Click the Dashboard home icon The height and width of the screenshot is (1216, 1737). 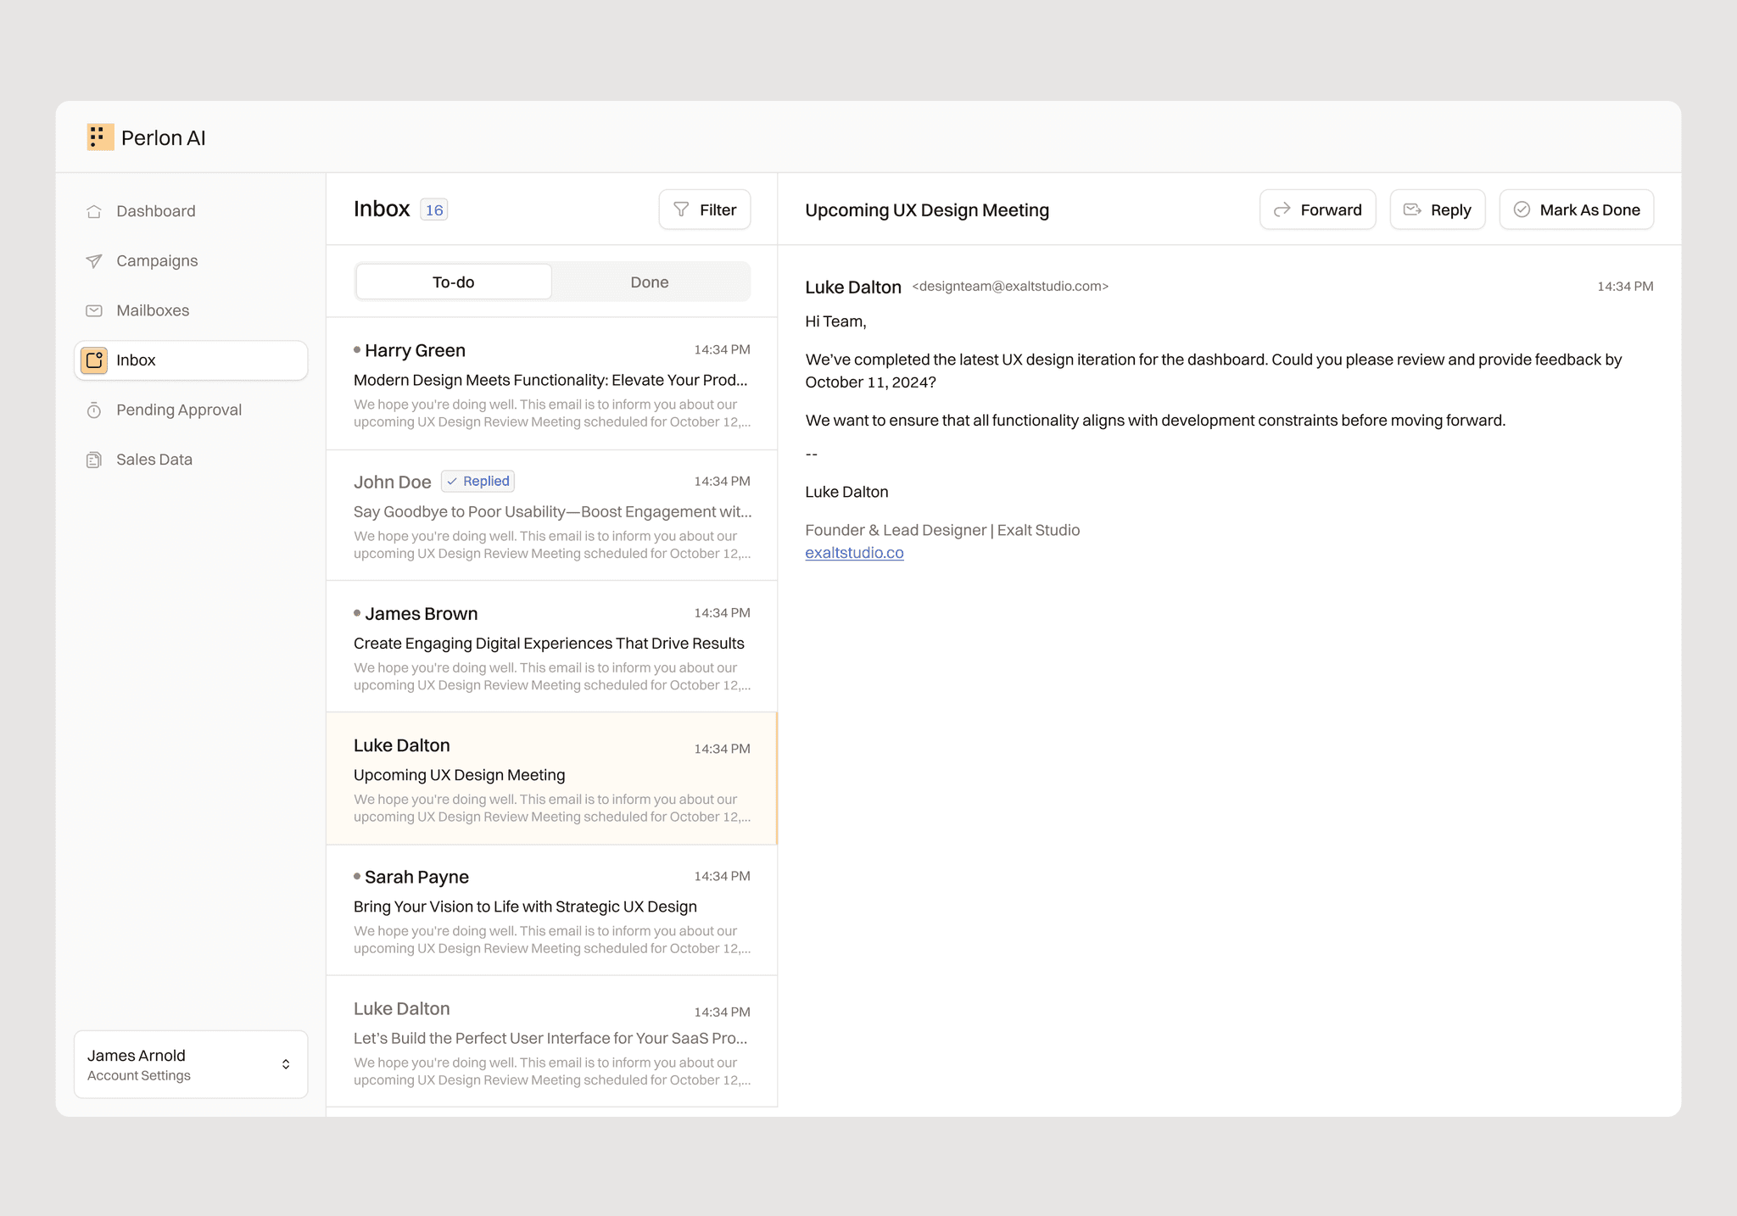tap(94, 212)
